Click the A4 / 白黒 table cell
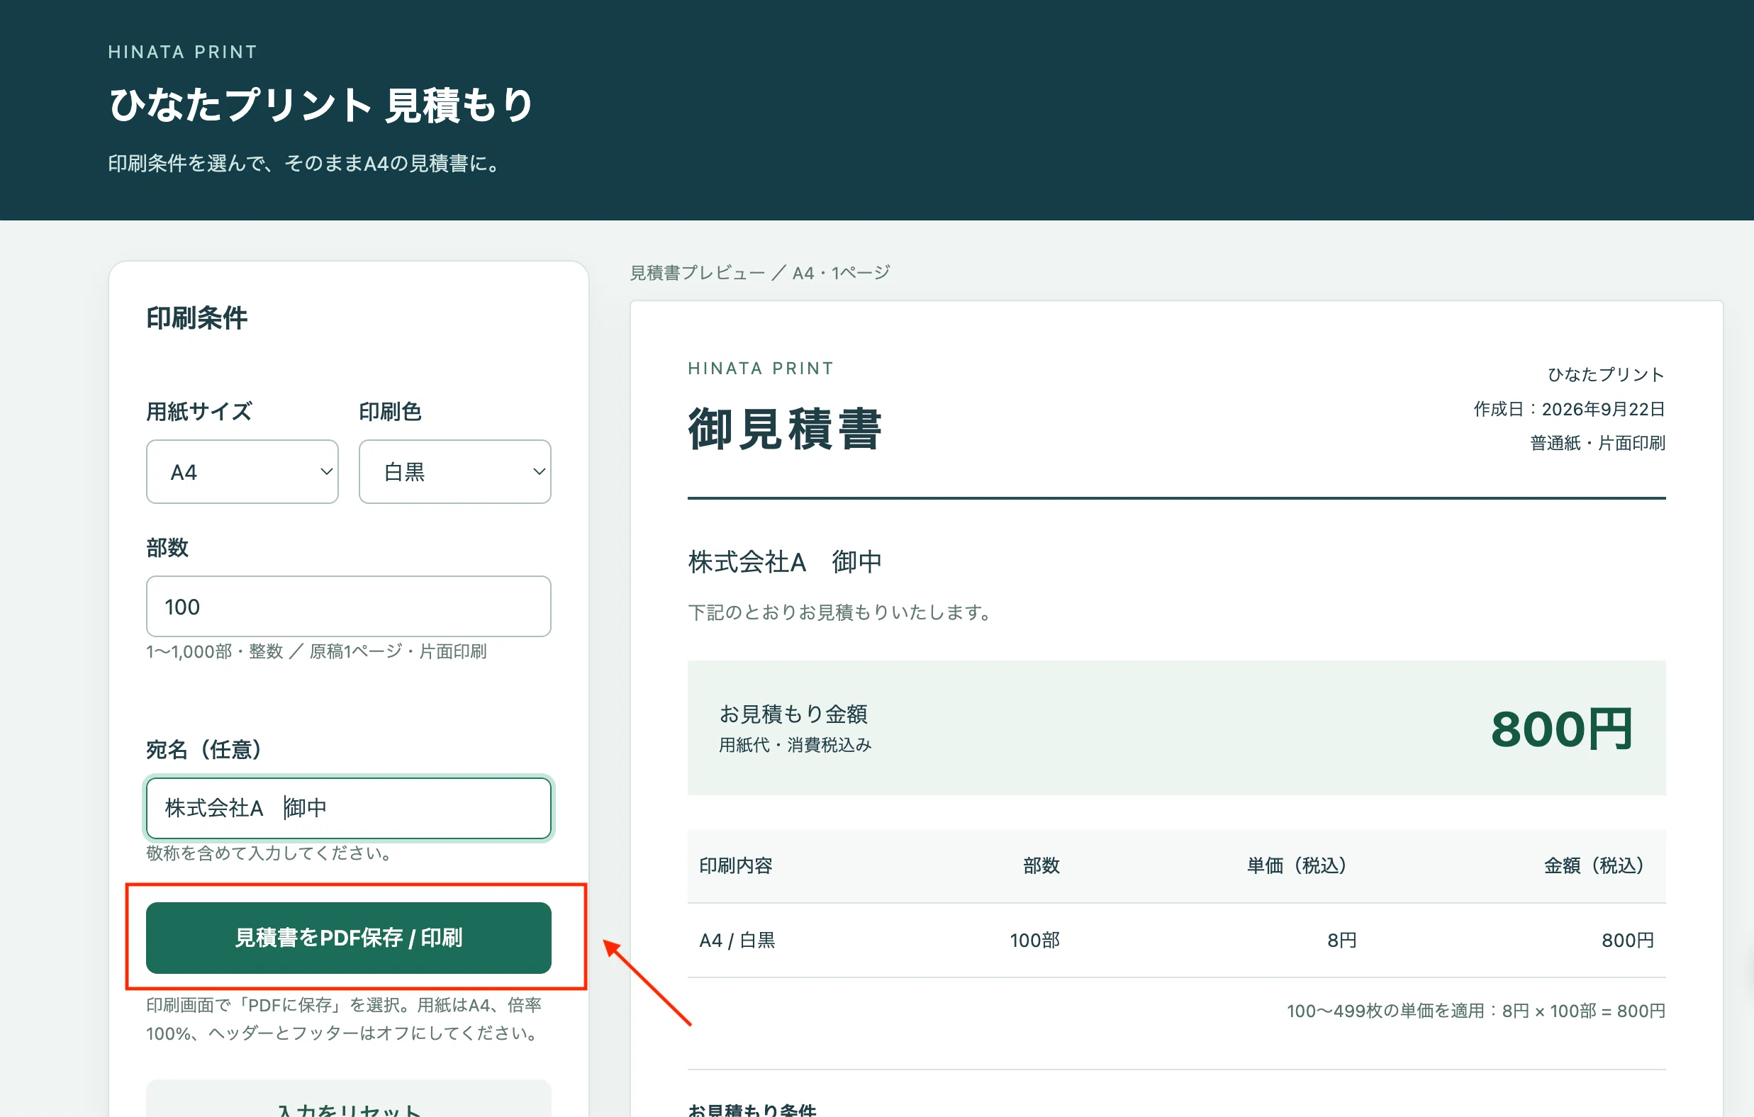Viewport: 1754px width, 1117px height. tap(737, 940)
